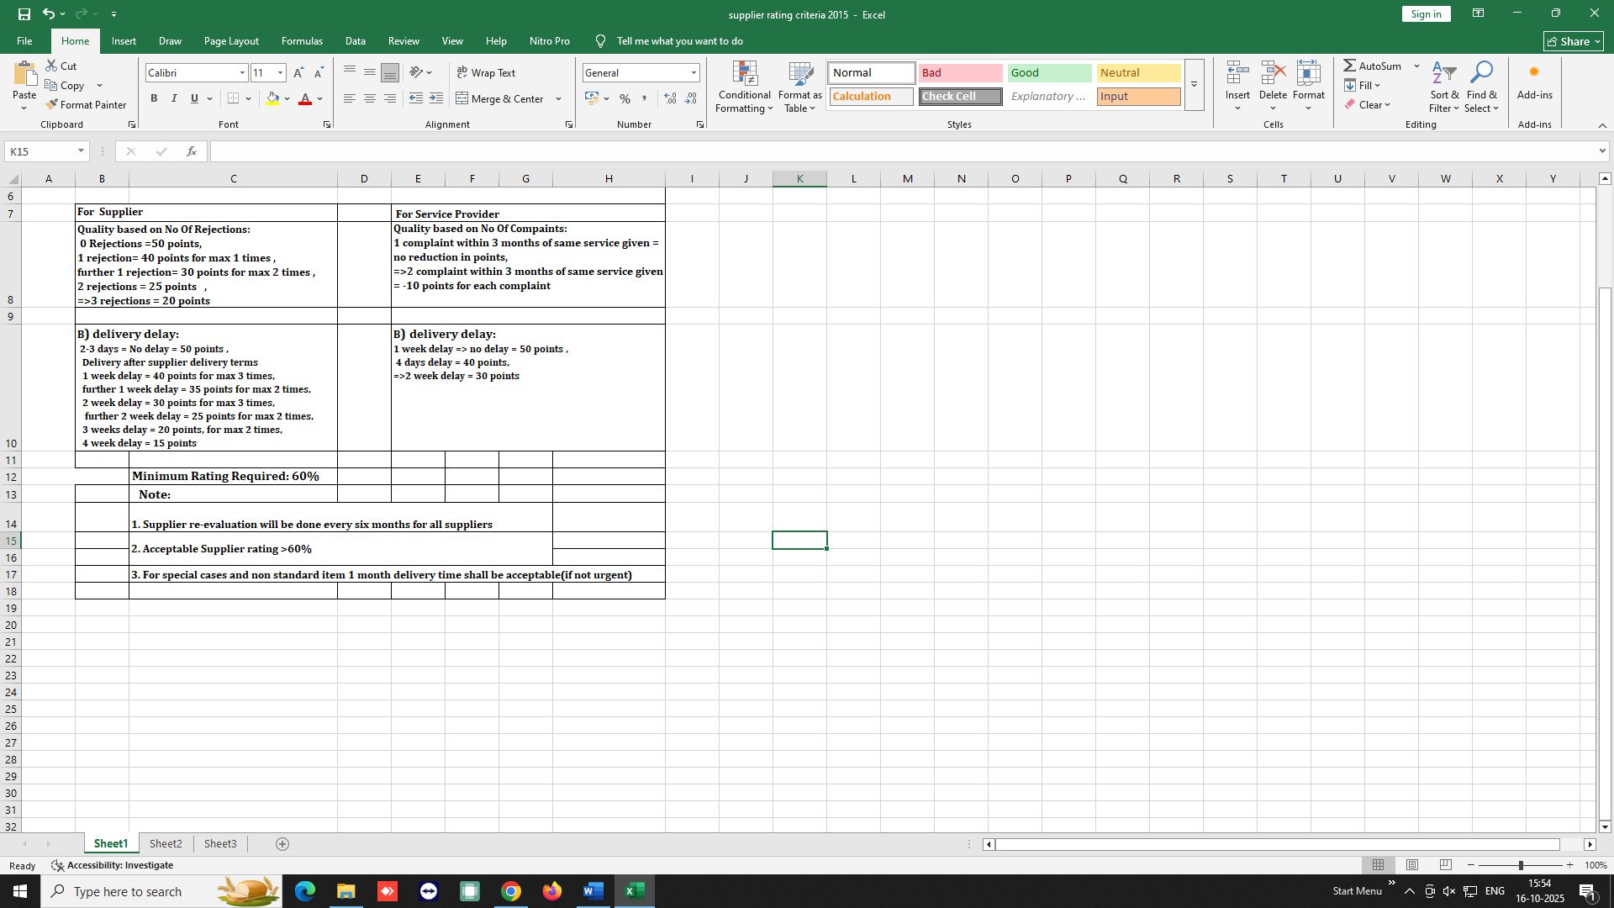
Task: Expand the Merge & Center dropdown arrow
Action: 558,99
